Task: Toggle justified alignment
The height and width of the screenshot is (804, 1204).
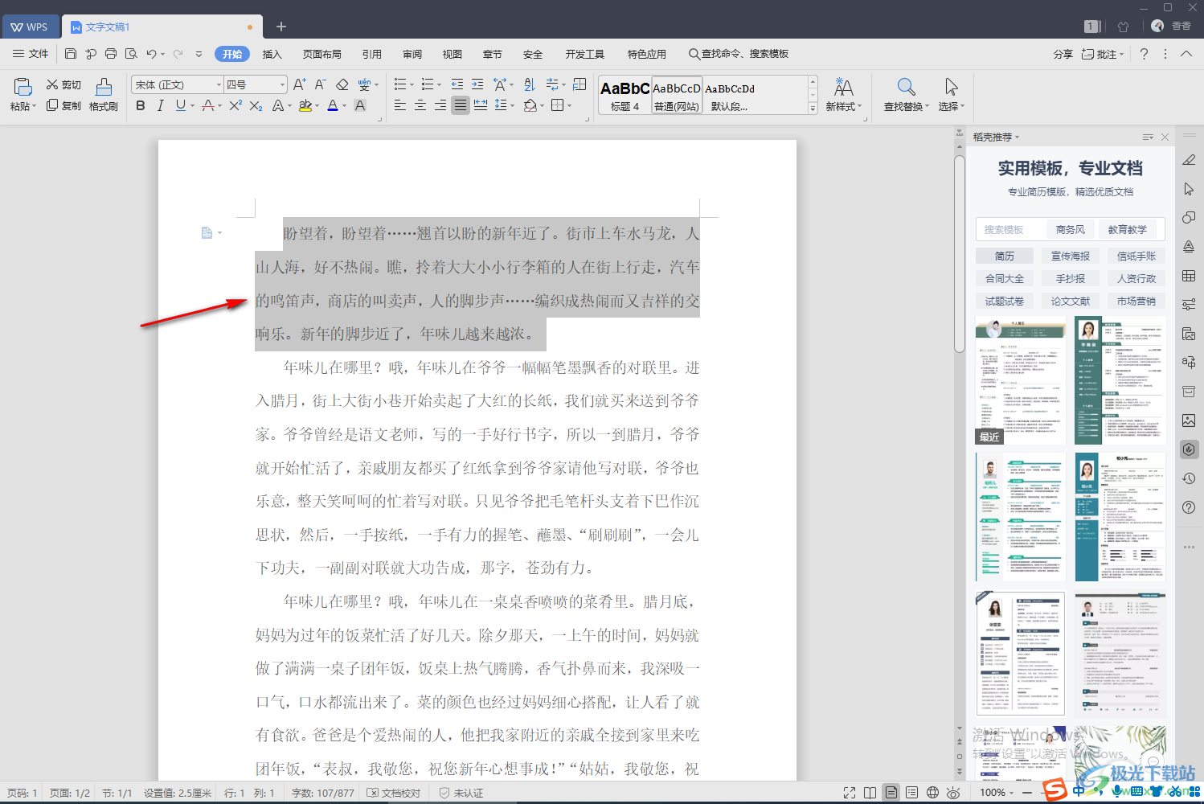Action: click(460, 105)
